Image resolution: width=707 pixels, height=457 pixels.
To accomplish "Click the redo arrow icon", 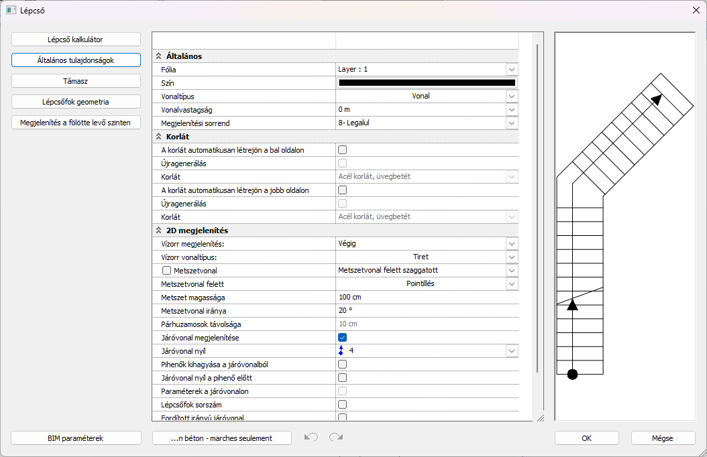I will point(336,438).
